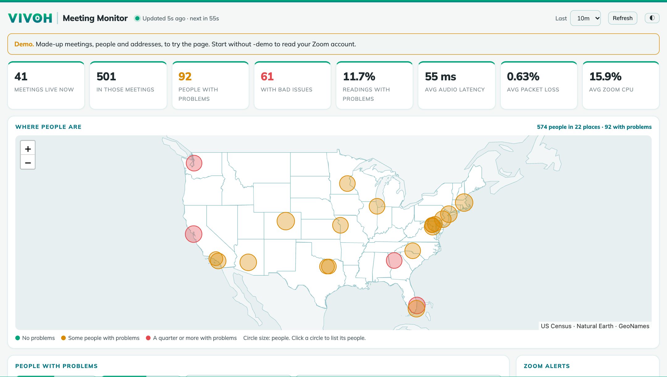This screenshot has width=667, height=377.
Task: Click the People With Problems section heading
Action: 57,366
